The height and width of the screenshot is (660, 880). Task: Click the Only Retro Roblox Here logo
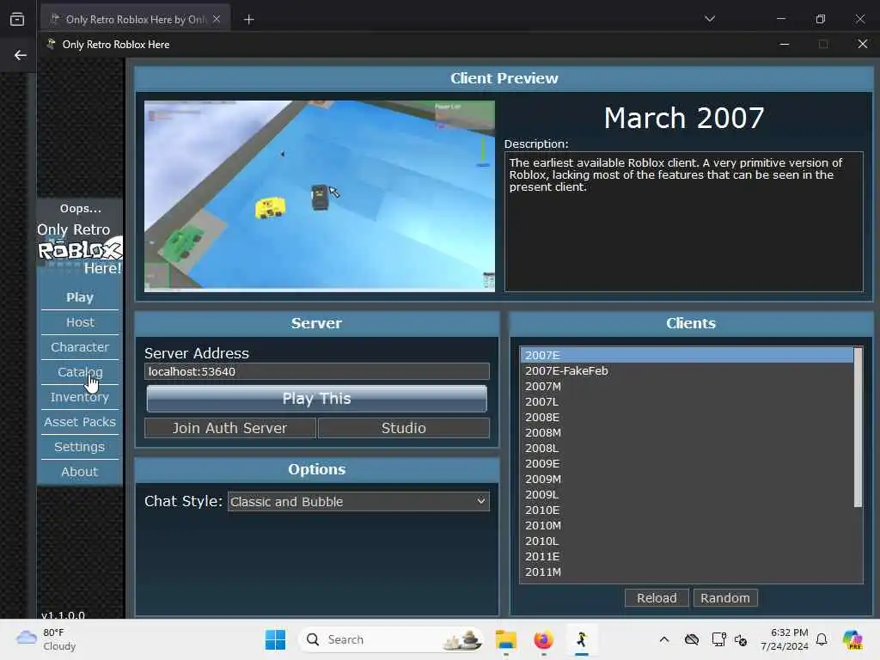coord(80,248)
